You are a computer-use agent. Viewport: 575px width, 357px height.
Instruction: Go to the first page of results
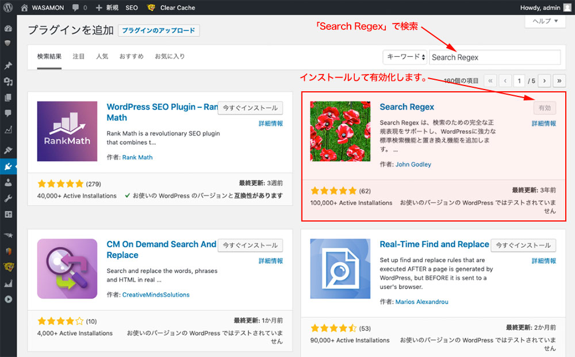pos(490,81)
